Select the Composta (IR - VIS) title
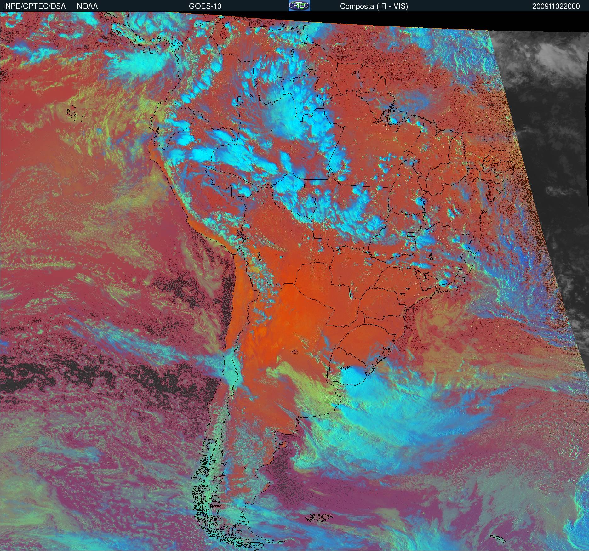589x551 pixels. 374,6
